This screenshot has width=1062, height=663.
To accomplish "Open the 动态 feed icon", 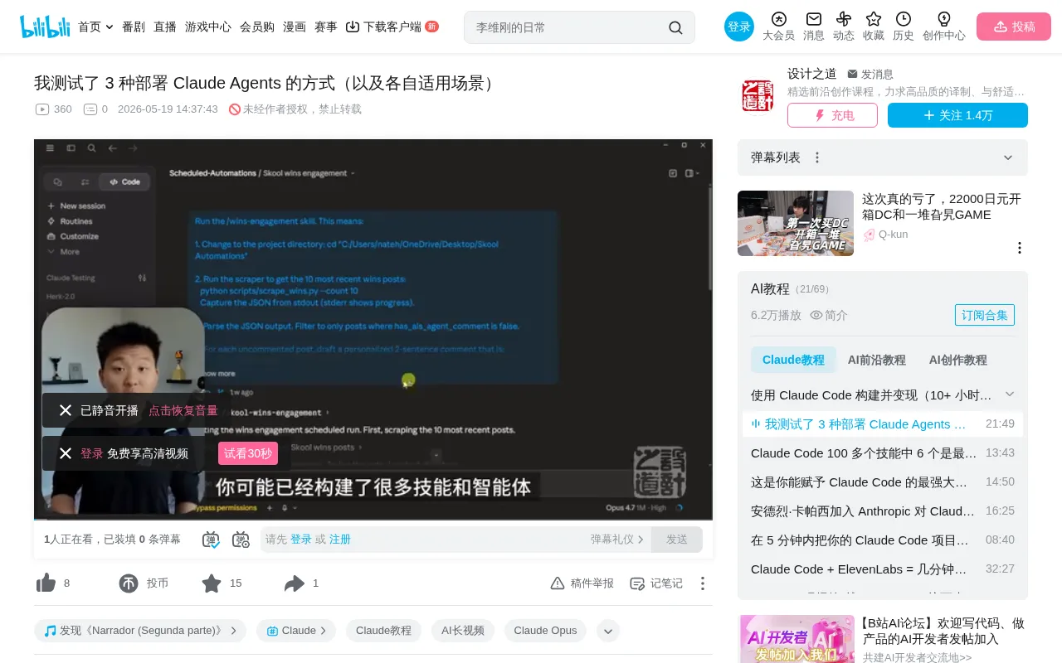I will click(844, 27).
